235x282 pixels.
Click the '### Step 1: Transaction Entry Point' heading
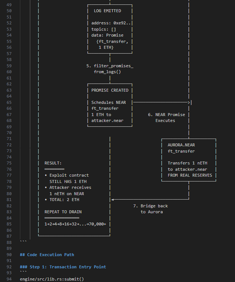click(63, 267)
